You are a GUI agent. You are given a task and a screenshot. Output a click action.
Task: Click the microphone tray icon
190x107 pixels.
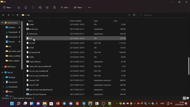[157, 103]
